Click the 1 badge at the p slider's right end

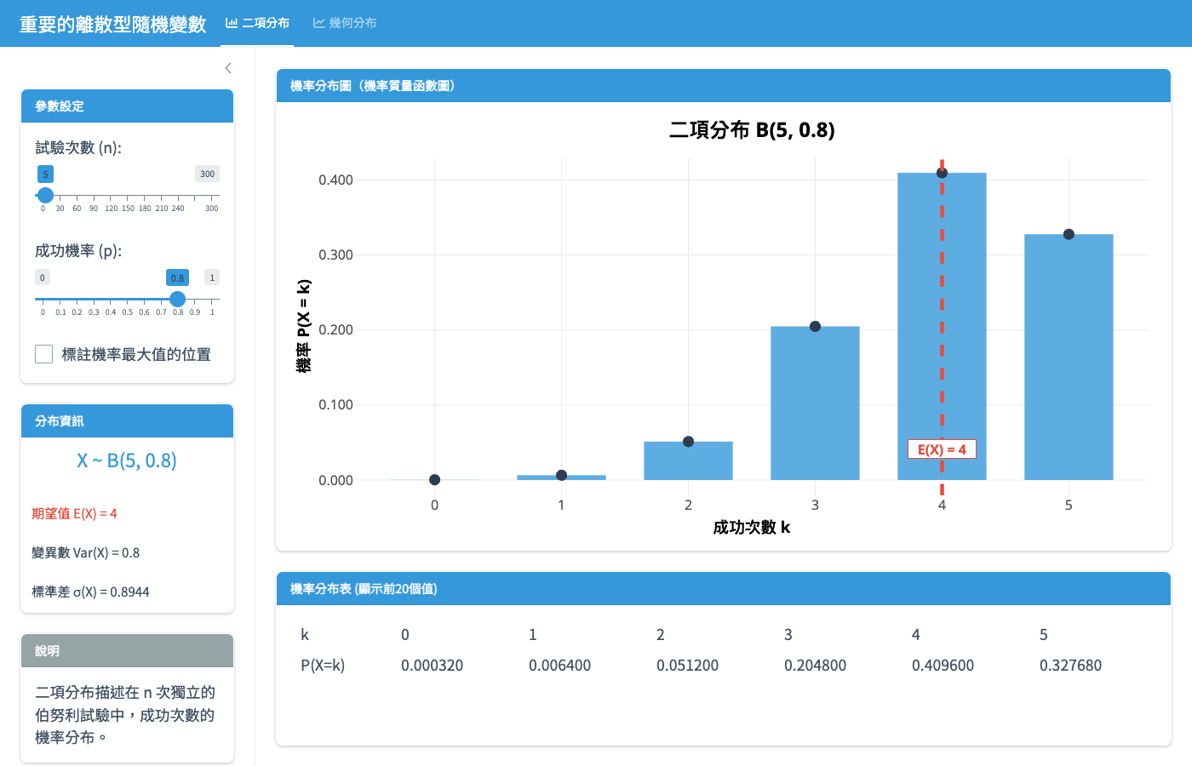point(210,277)
